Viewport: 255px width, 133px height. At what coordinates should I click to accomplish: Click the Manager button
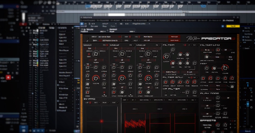point(174,37)
